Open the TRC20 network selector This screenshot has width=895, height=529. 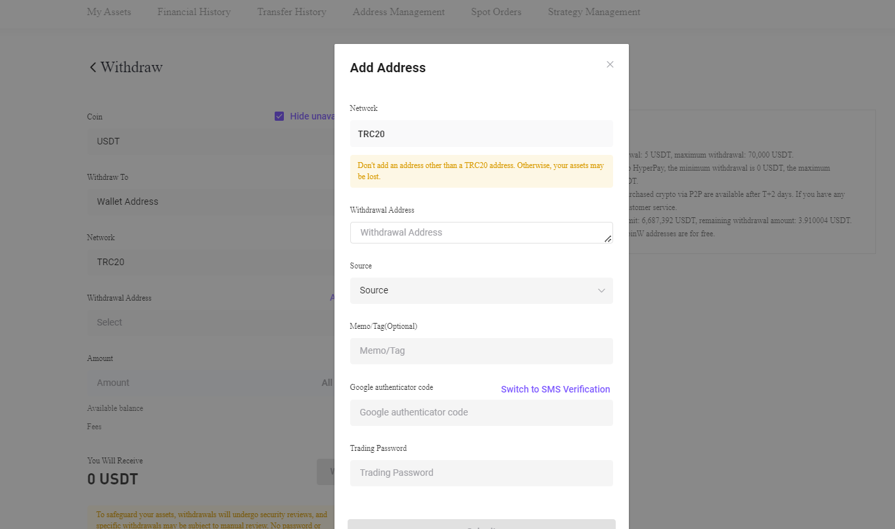coord(210,262)
